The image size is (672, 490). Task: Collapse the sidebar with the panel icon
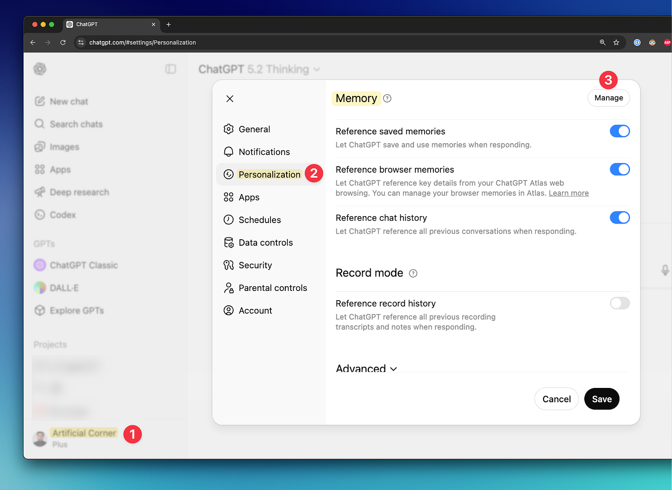171,69
